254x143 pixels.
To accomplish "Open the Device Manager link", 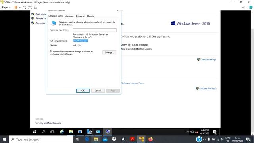I will point(40,14).
